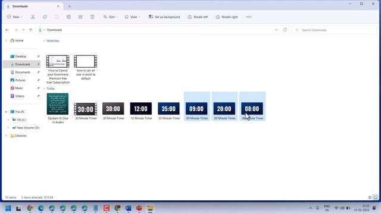Viewport: 381px width, 214px height.
Task: Go back with the Back arrow
Action: pyautogui.click(x=7, y=30)
